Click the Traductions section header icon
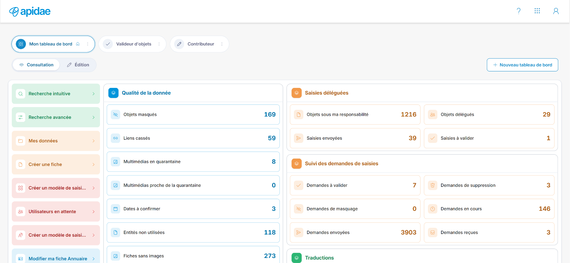The height and width of the screenshot is (263, 570). [x=297, y=258]
